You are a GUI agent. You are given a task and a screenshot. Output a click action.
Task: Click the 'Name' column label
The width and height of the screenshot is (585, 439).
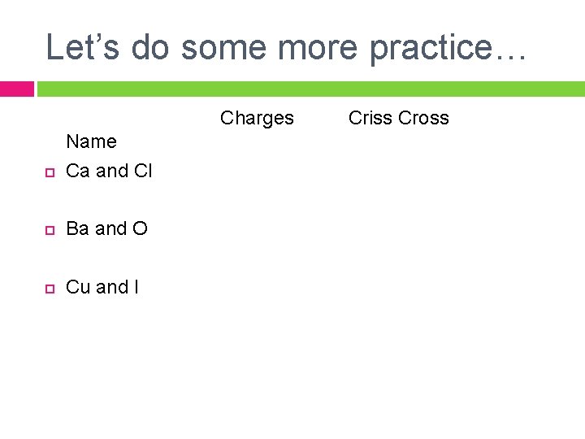pos(91,141)
